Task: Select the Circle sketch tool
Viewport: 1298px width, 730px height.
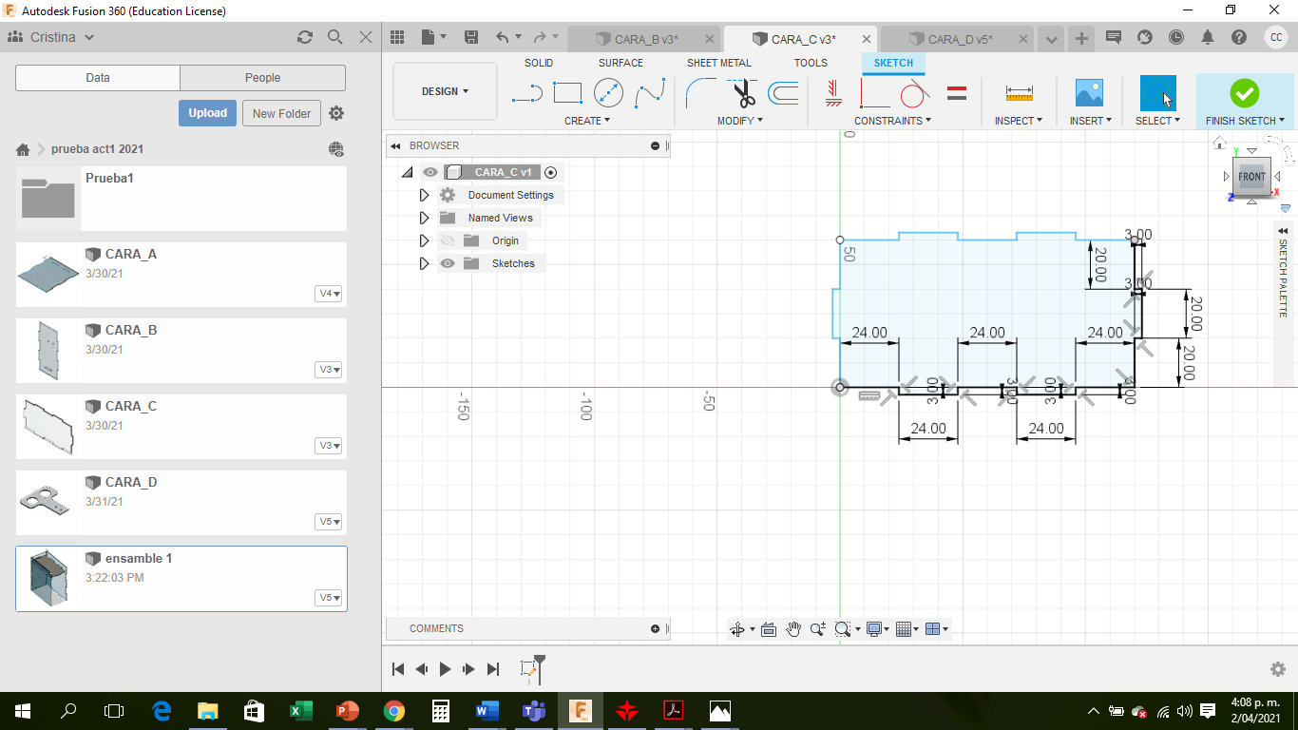Action: (608, 93)
